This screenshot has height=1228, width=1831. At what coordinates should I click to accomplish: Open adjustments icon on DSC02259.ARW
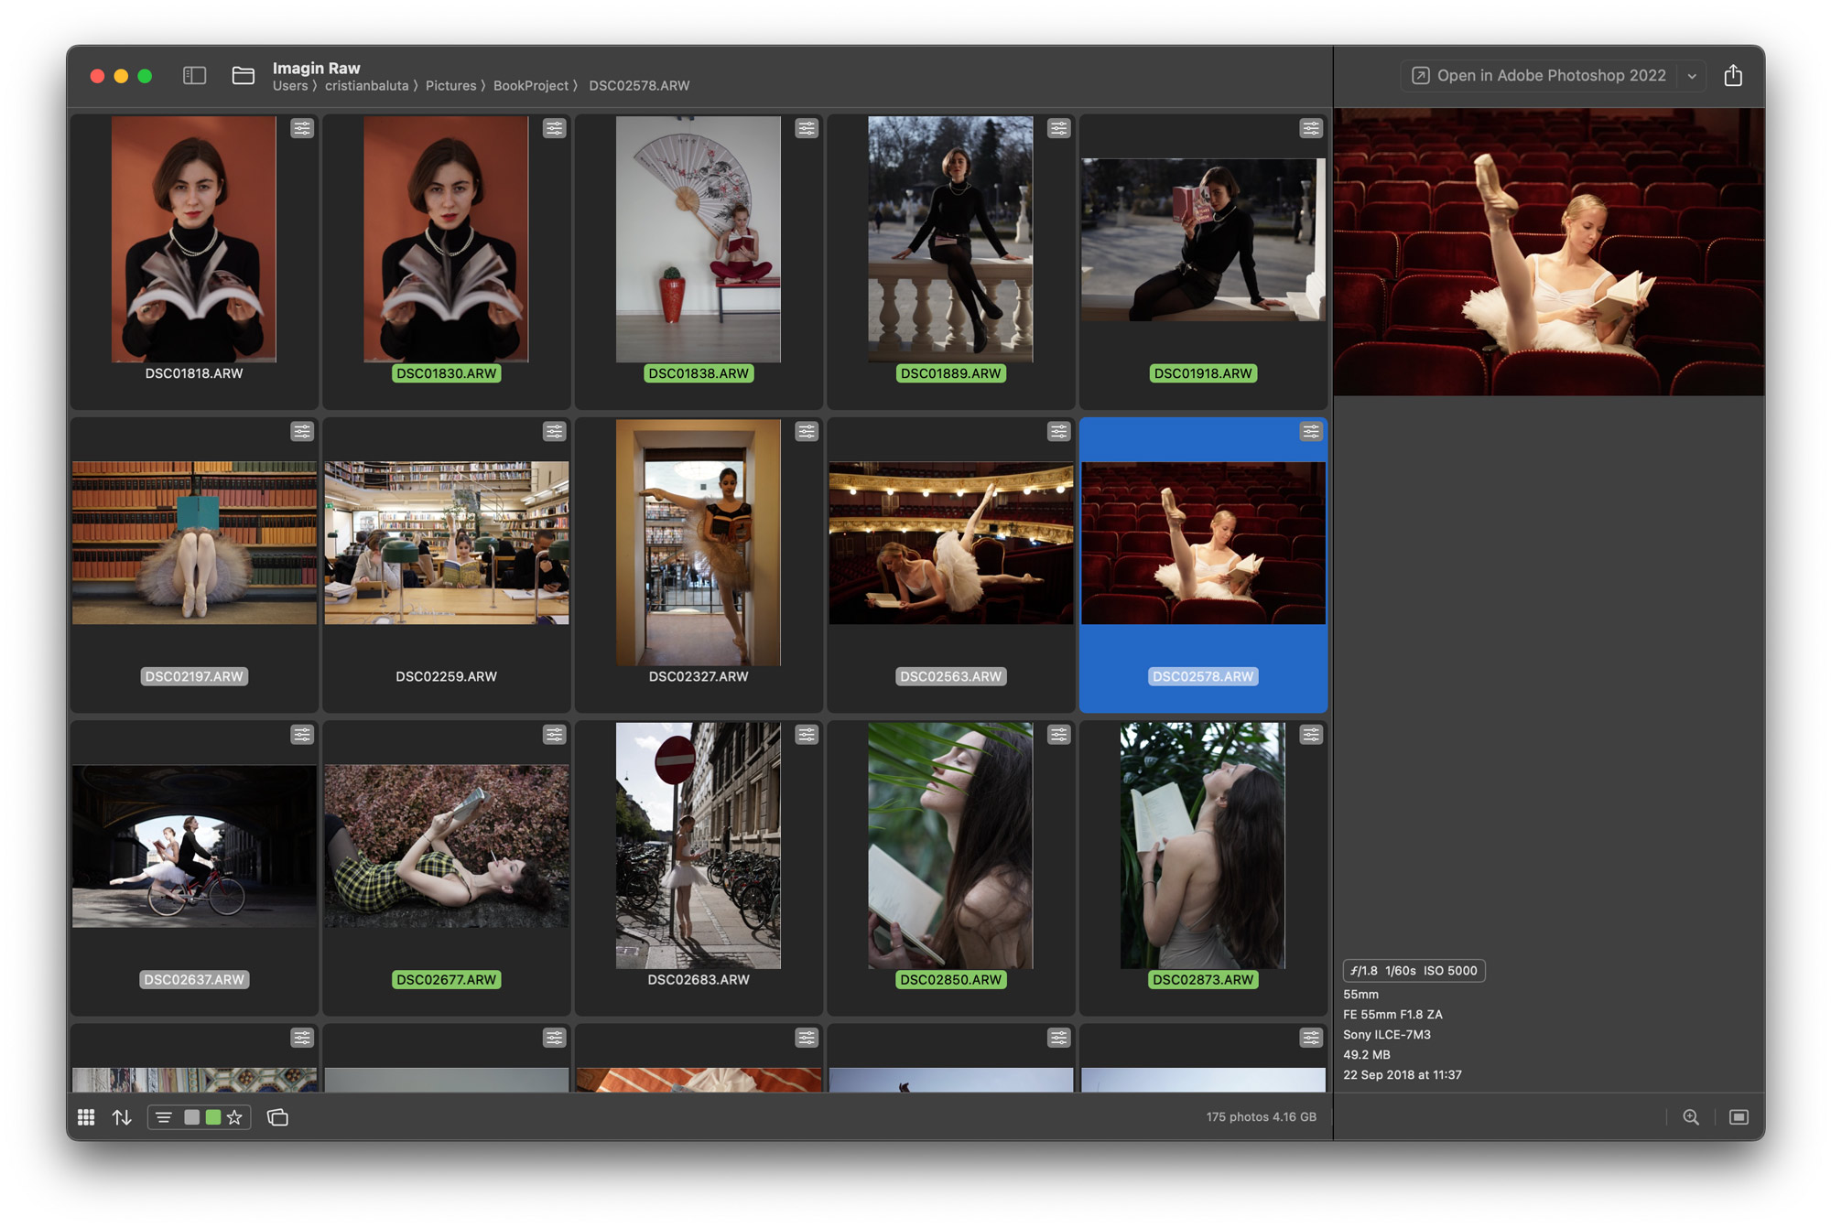pyautogui.click(x=554, y=431)
